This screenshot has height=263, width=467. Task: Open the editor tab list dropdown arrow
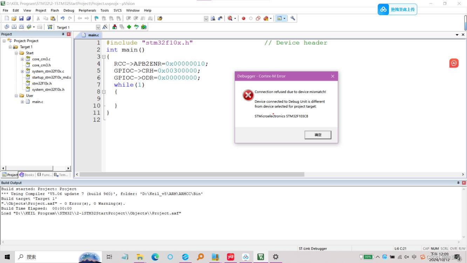(457, 35)
